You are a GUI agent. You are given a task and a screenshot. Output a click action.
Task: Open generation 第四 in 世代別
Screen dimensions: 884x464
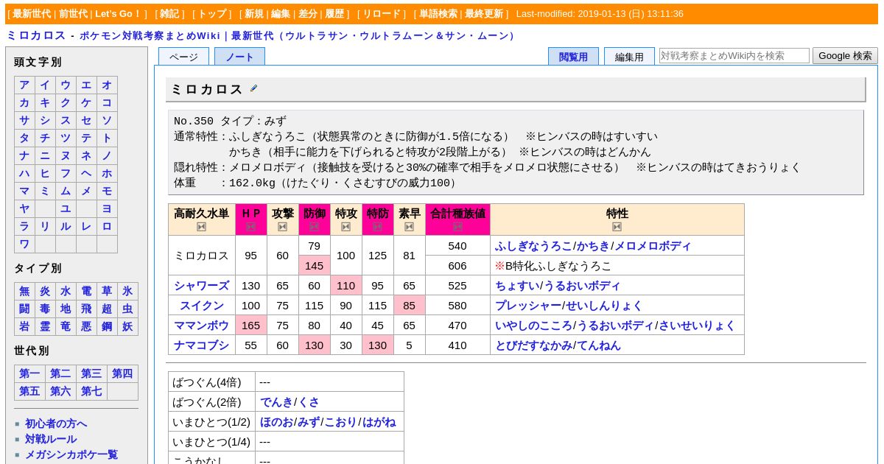(x=122, y=373)
